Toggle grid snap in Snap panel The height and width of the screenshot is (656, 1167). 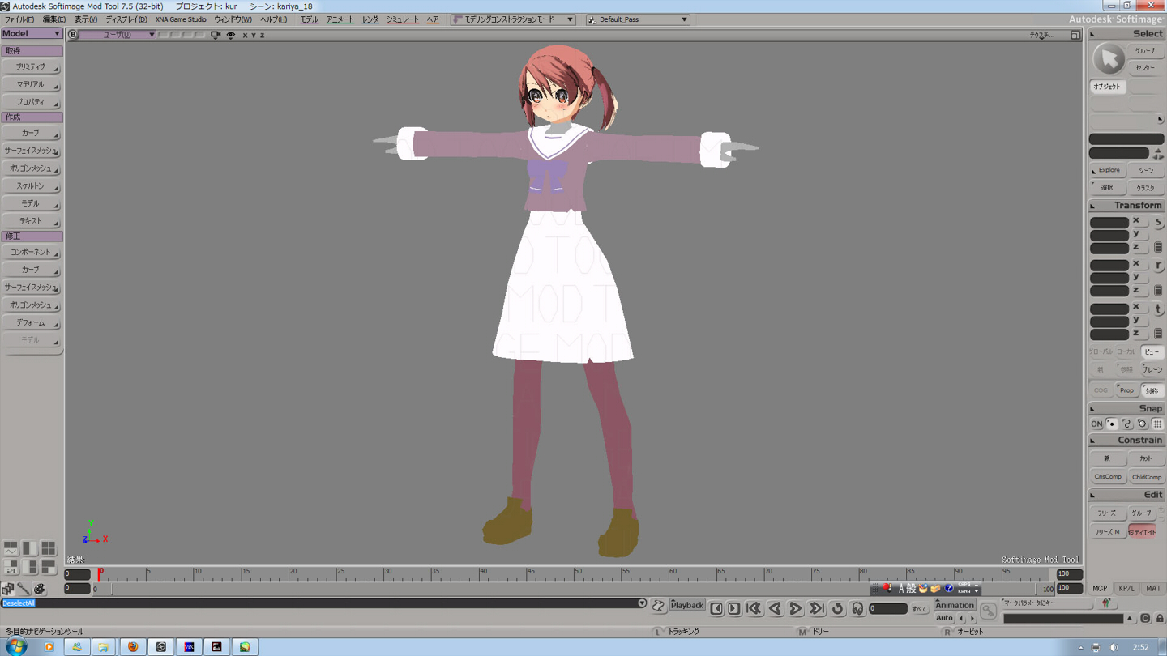pos(1157,424)
